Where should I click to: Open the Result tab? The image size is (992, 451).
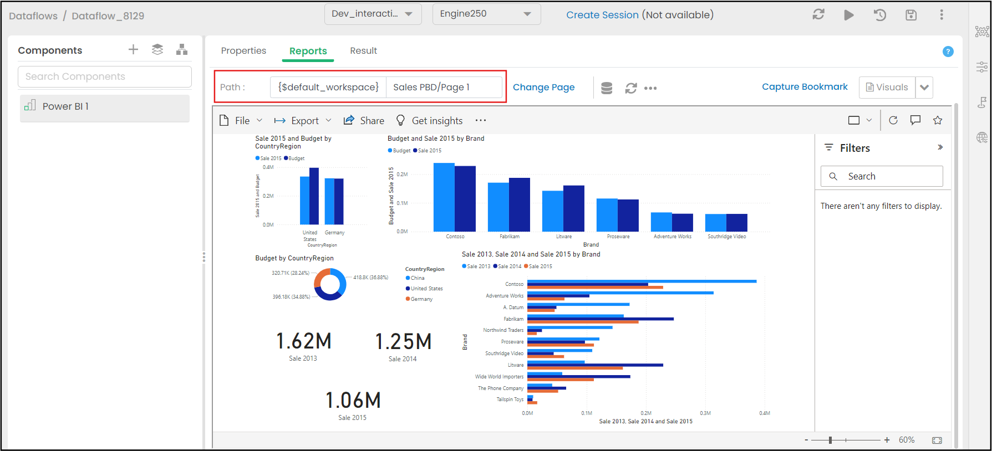[x=363, y=51]
